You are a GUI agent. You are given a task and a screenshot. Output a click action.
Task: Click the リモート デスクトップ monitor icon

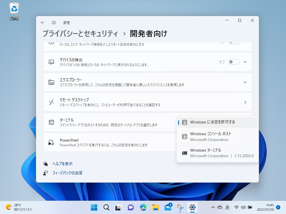51,102
